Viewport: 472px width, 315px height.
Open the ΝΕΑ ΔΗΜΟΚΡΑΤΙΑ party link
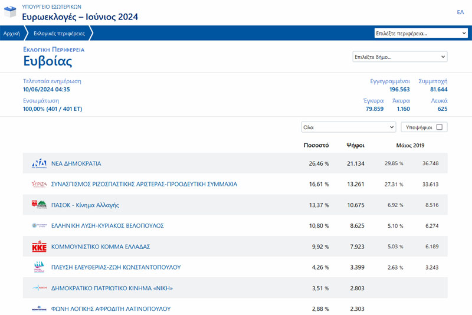pyautogui.click(x=76, y=163)
